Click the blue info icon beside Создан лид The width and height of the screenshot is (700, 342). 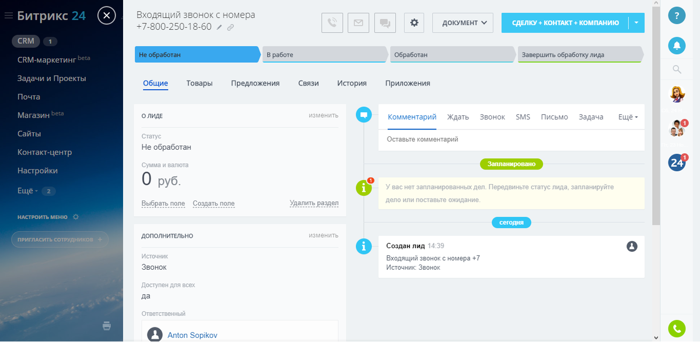click(363, 246)
